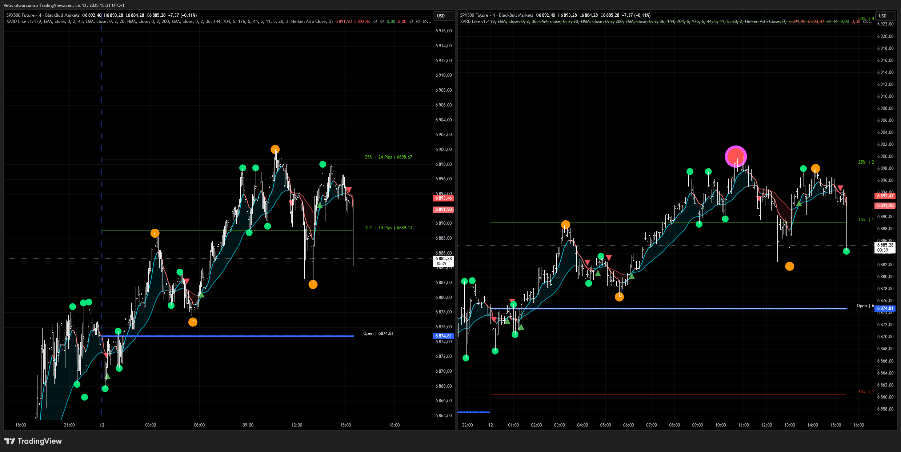Click the red '15% | 1' level label on right chart
This screenshot has height=452, width=901.
point(866,392)
